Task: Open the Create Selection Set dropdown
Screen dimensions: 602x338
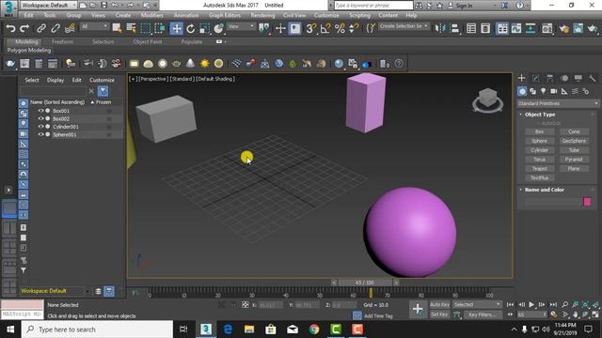Action: tap(404, 26)
